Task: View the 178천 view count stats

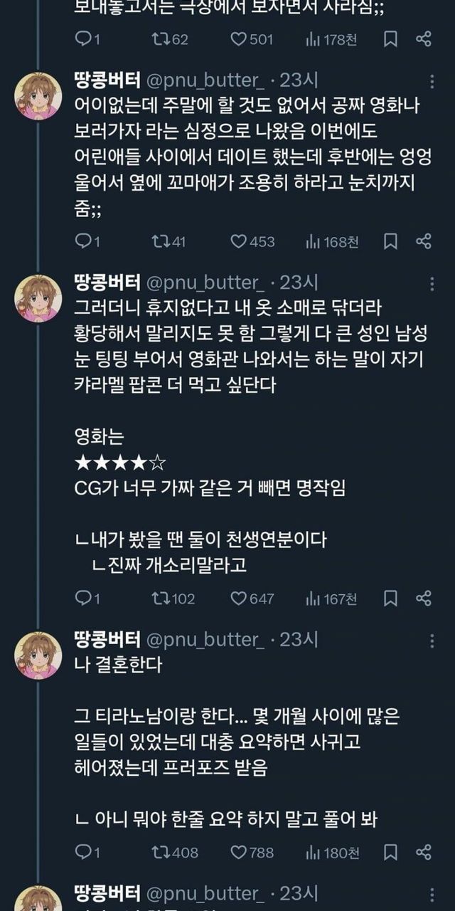Action: tap(332, 39)
